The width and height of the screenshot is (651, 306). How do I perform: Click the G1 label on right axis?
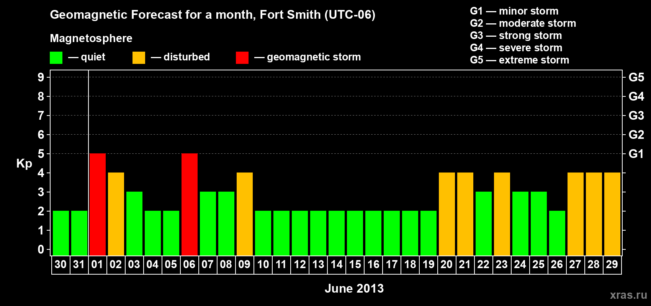[636, 154]
